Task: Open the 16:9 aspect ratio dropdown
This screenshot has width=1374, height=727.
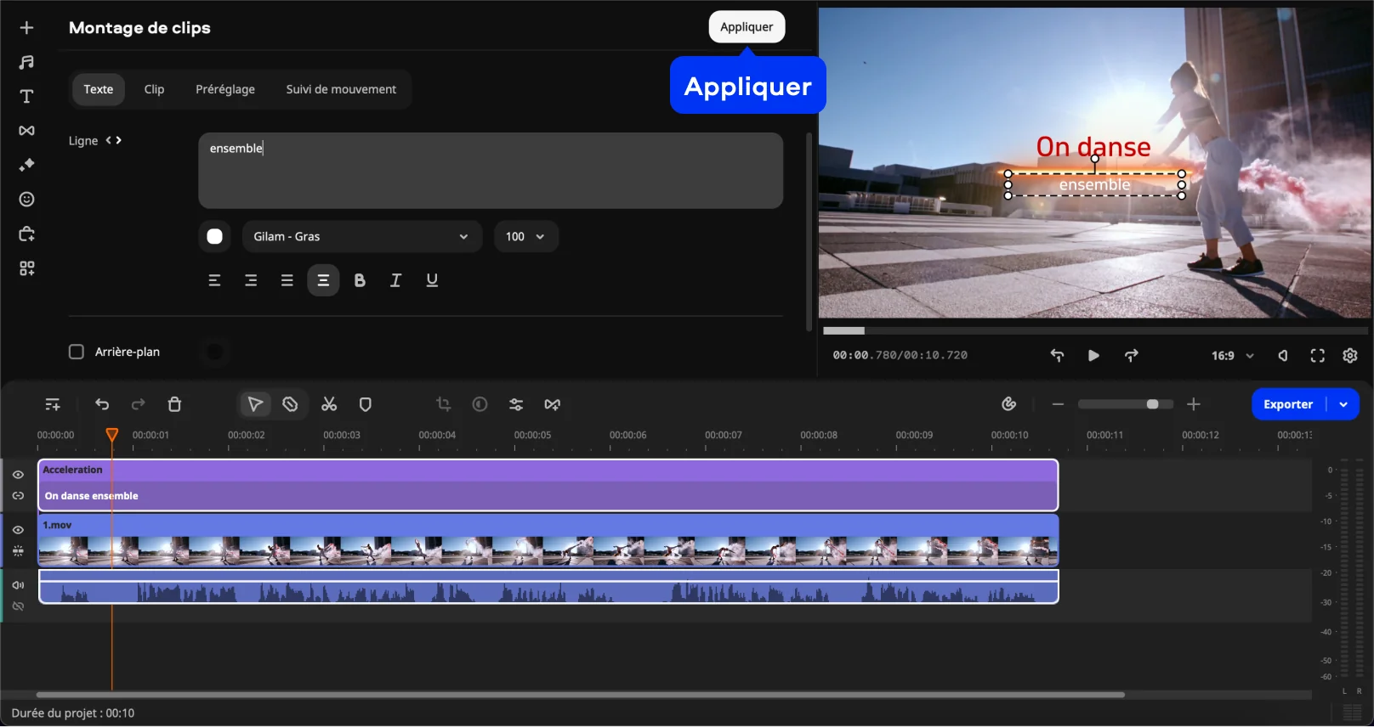Action: tap(1232, 356)
